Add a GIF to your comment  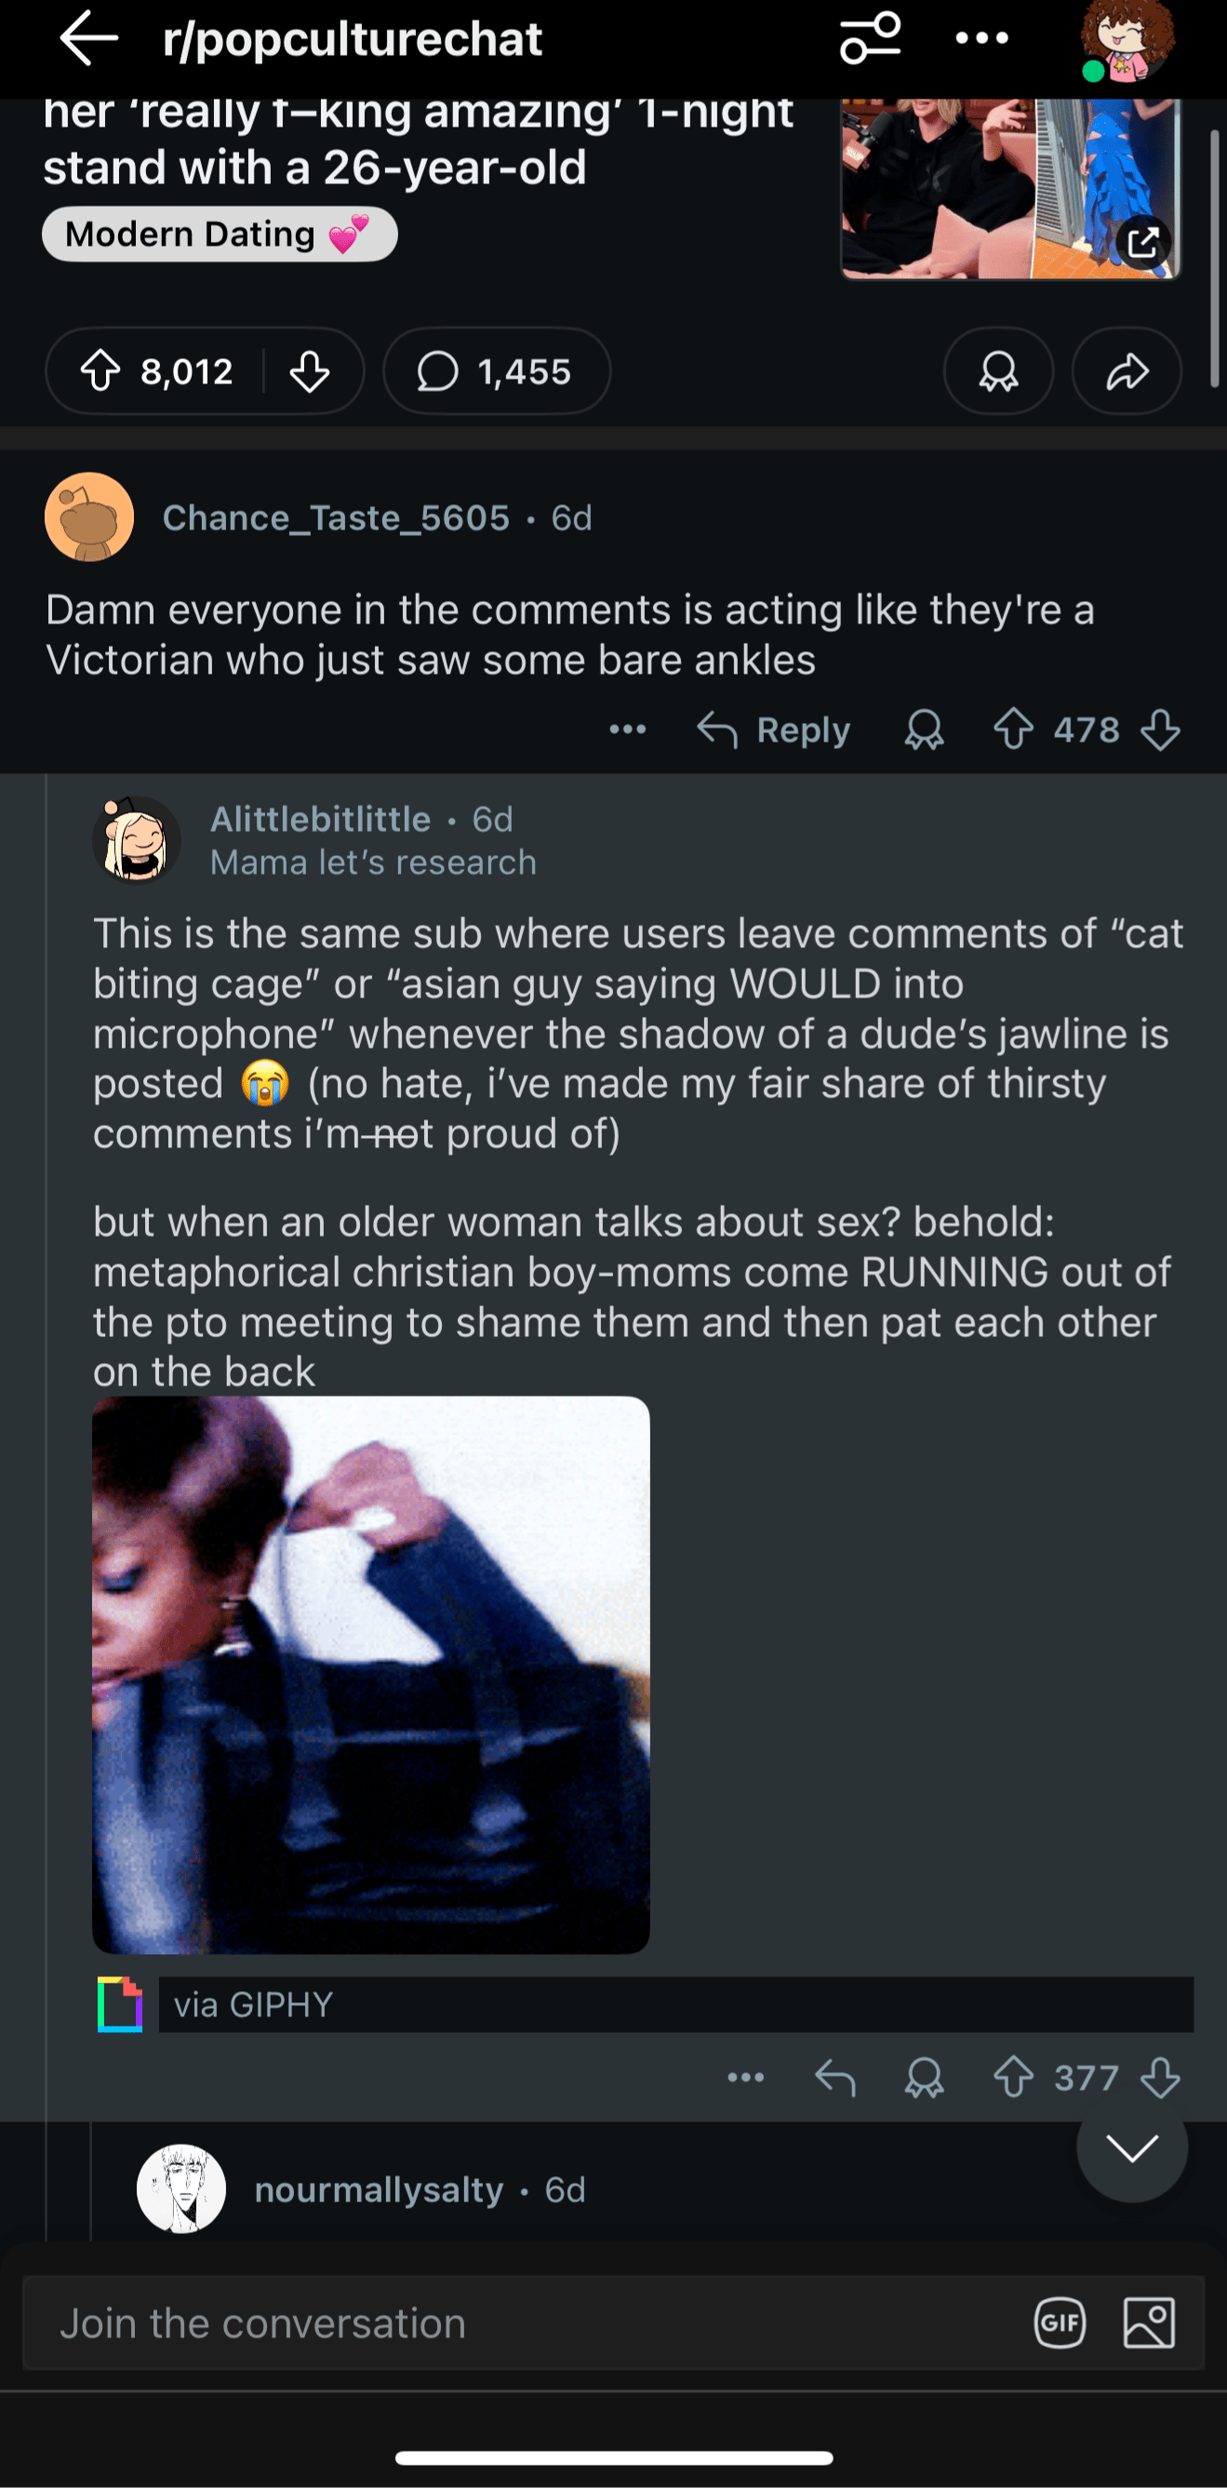pyautogui.click(x=1060, y=2322)
